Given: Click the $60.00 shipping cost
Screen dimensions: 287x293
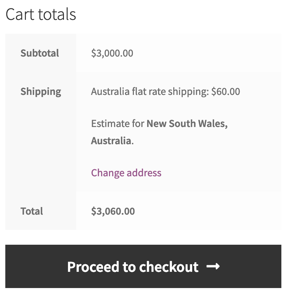Looking at the screenshot, I should tap(226, 92).
